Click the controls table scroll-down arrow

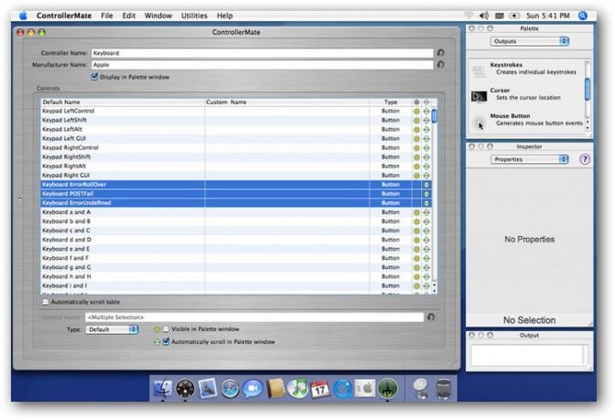(x=434, y=291)
